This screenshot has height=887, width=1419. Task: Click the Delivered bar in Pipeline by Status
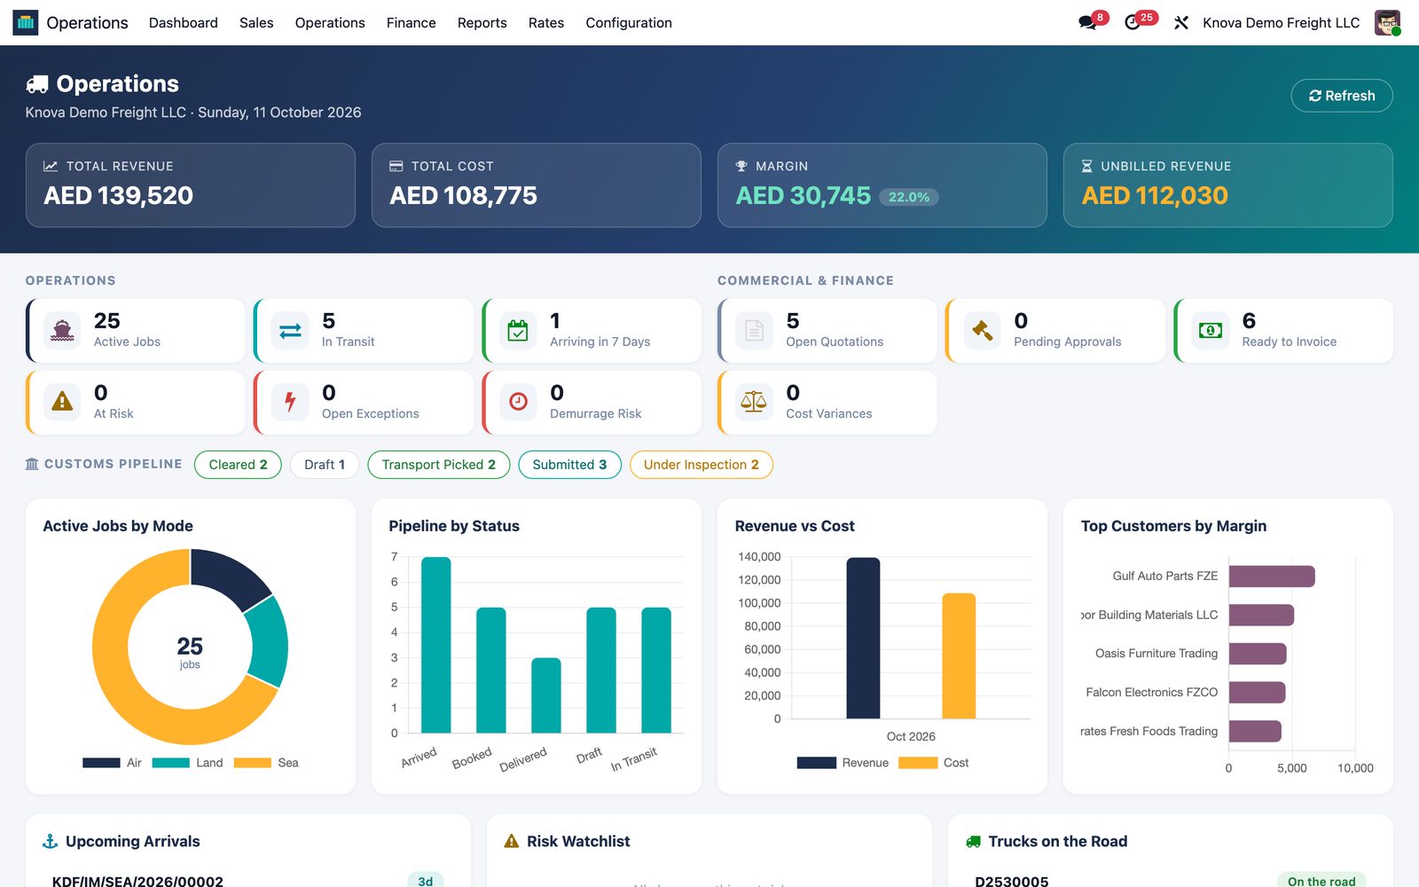click(546, 695)
